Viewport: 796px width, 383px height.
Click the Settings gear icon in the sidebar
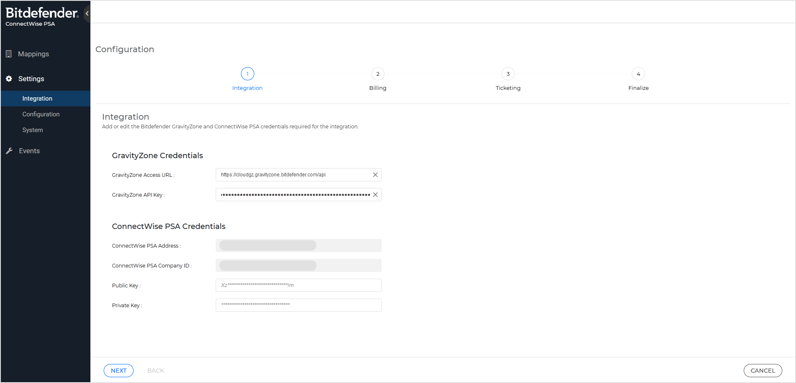tap(9, 79)
